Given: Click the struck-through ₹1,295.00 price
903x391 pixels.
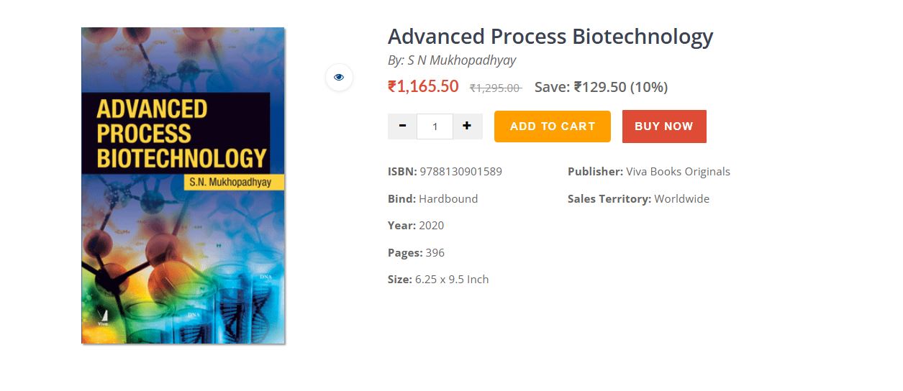Looking at the screenshot, I should click(495, 88).
